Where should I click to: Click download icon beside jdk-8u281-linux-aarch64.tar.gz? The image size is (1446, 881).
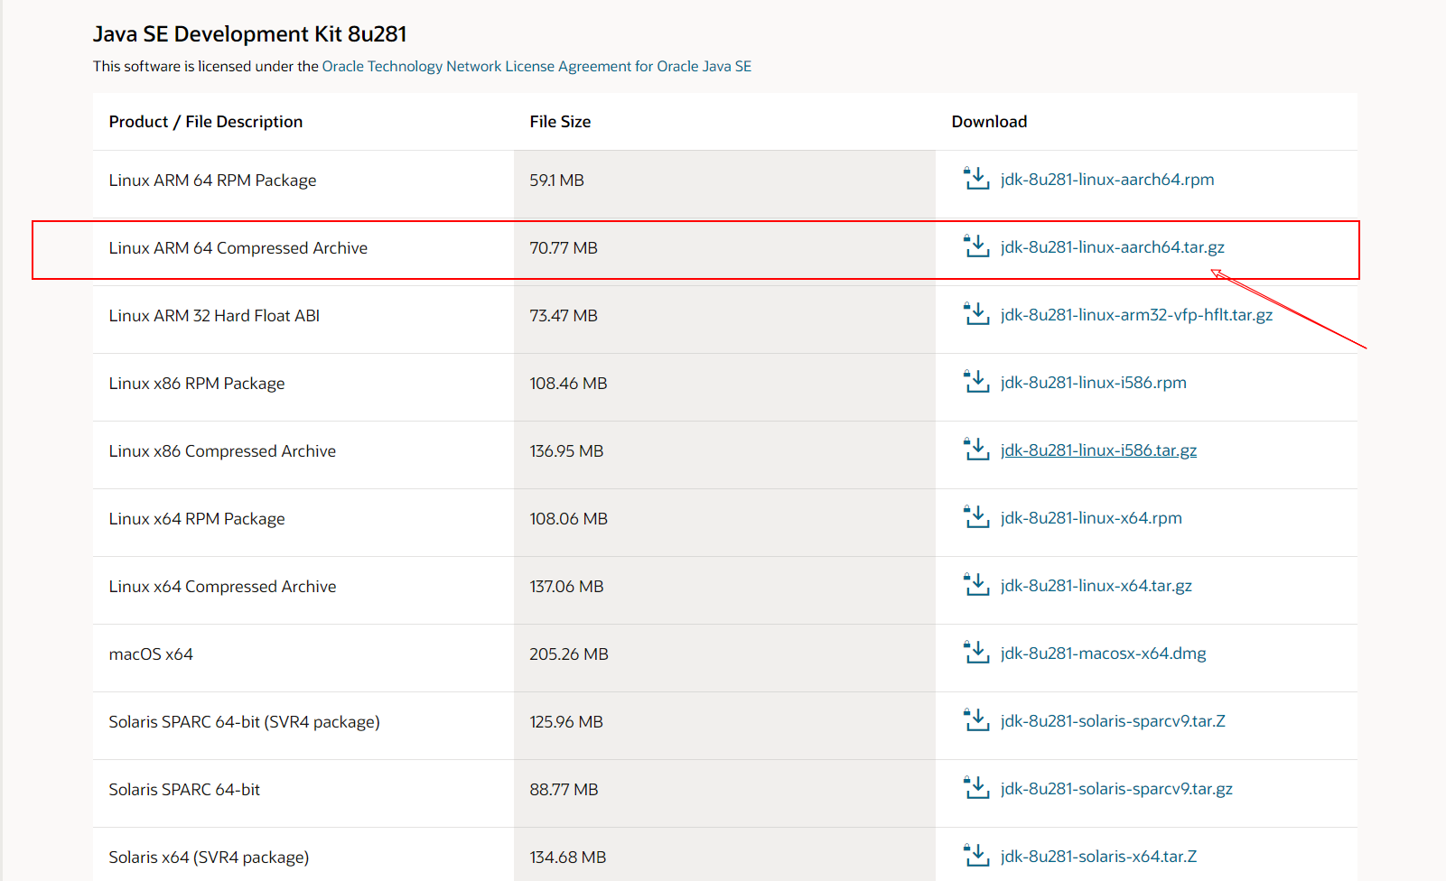976,246
